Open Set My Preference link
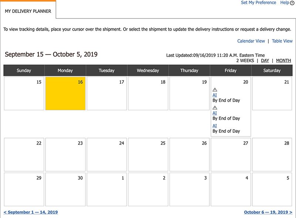This screenshot has height=218, width=296. pyautogui.click(x=258, y=3)
